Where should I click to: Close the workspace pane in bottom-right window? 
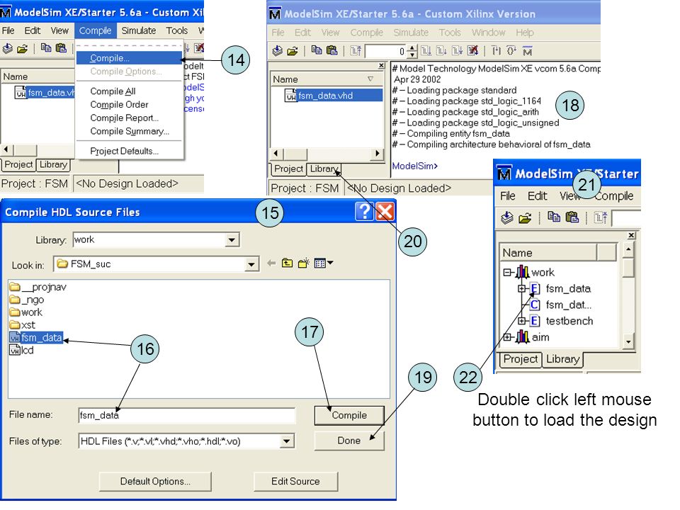click(631, 235)
